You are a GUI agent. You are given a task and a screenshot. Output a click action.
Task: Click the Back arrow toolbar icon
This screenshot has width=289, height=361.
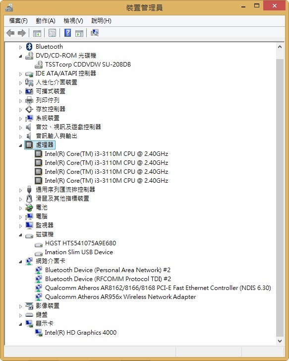(10, 33)
